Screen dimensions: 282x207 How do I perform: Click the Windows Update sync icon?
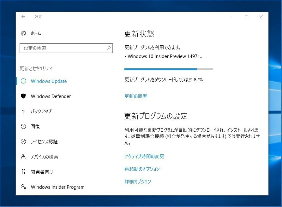click(x=23, y=81)
